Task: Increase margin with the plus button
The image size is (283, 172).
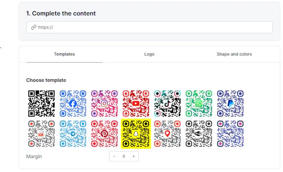Action: pos(134,156)
